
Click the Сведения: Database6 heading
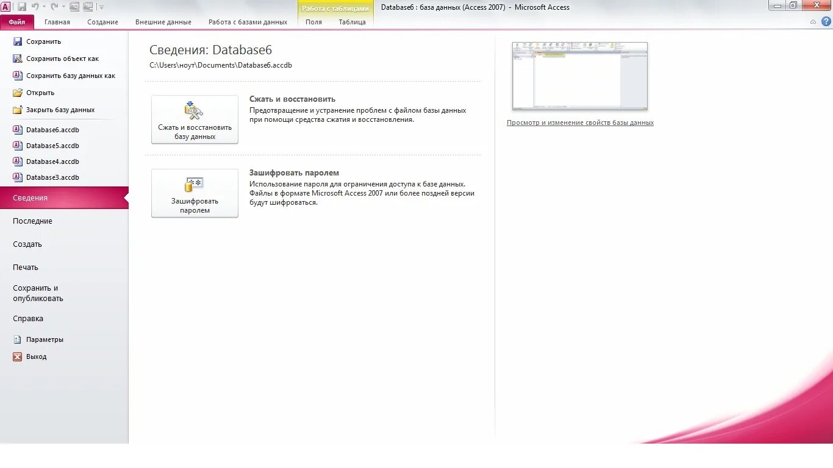click(211, 50)
